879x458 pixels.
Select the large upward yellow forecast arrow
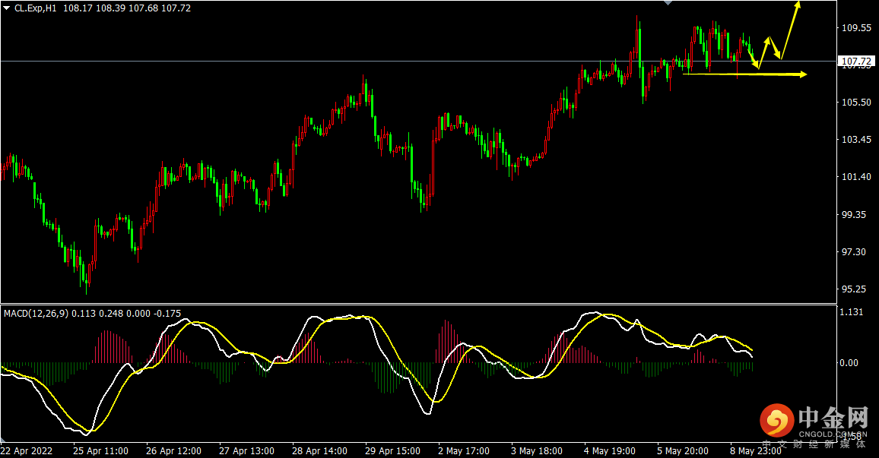[x=791, y=29]
